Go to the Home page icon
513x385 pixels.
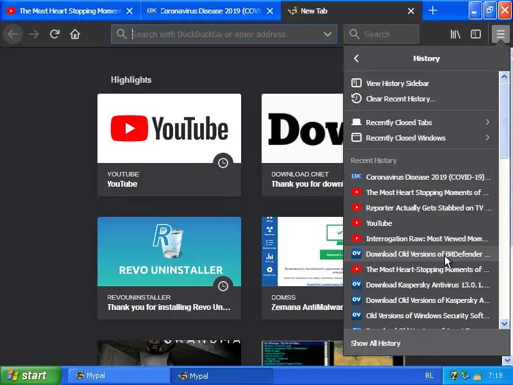pyautogui.click(x=75, y=34)
